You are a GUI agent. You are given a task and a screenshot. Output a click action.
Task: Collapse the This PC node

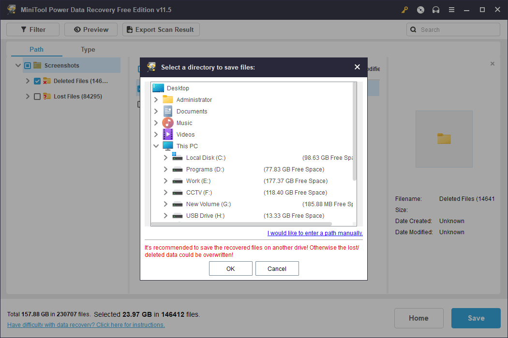156,146
